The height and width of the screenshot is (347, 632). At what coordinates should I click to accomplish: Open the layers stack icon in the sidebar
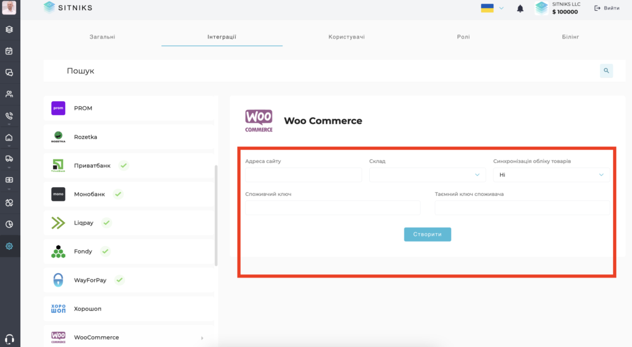(9, 30)
